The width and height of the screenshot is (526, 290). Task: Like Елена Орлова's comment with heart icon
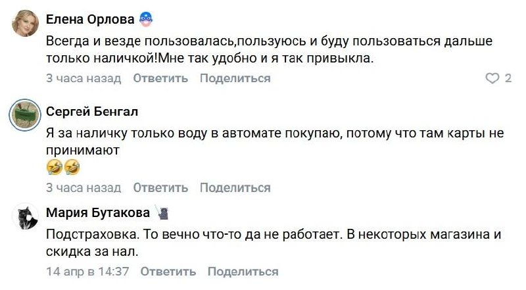click(492, 79)
